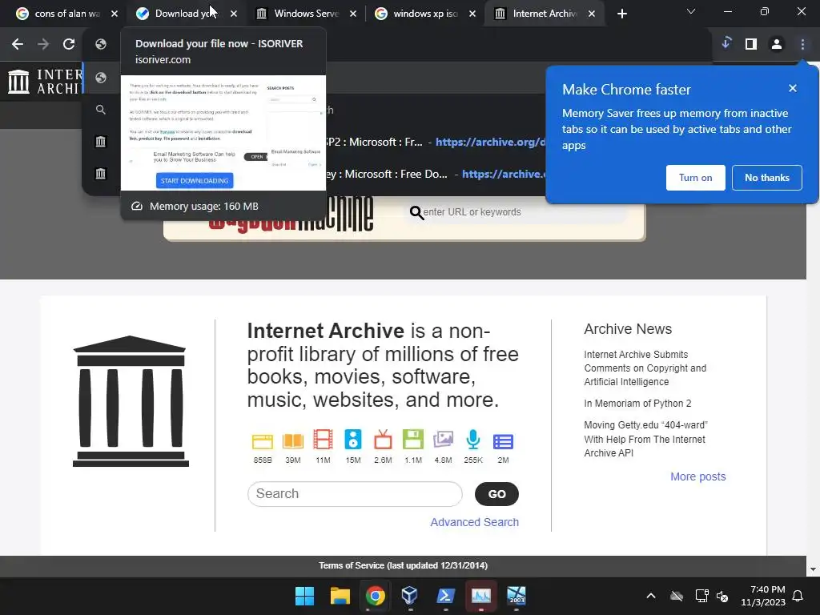The image size is (820, 615).
Task: Open the Chrome downloads icon
Action: pyautogui.click(x=726, y=44)
